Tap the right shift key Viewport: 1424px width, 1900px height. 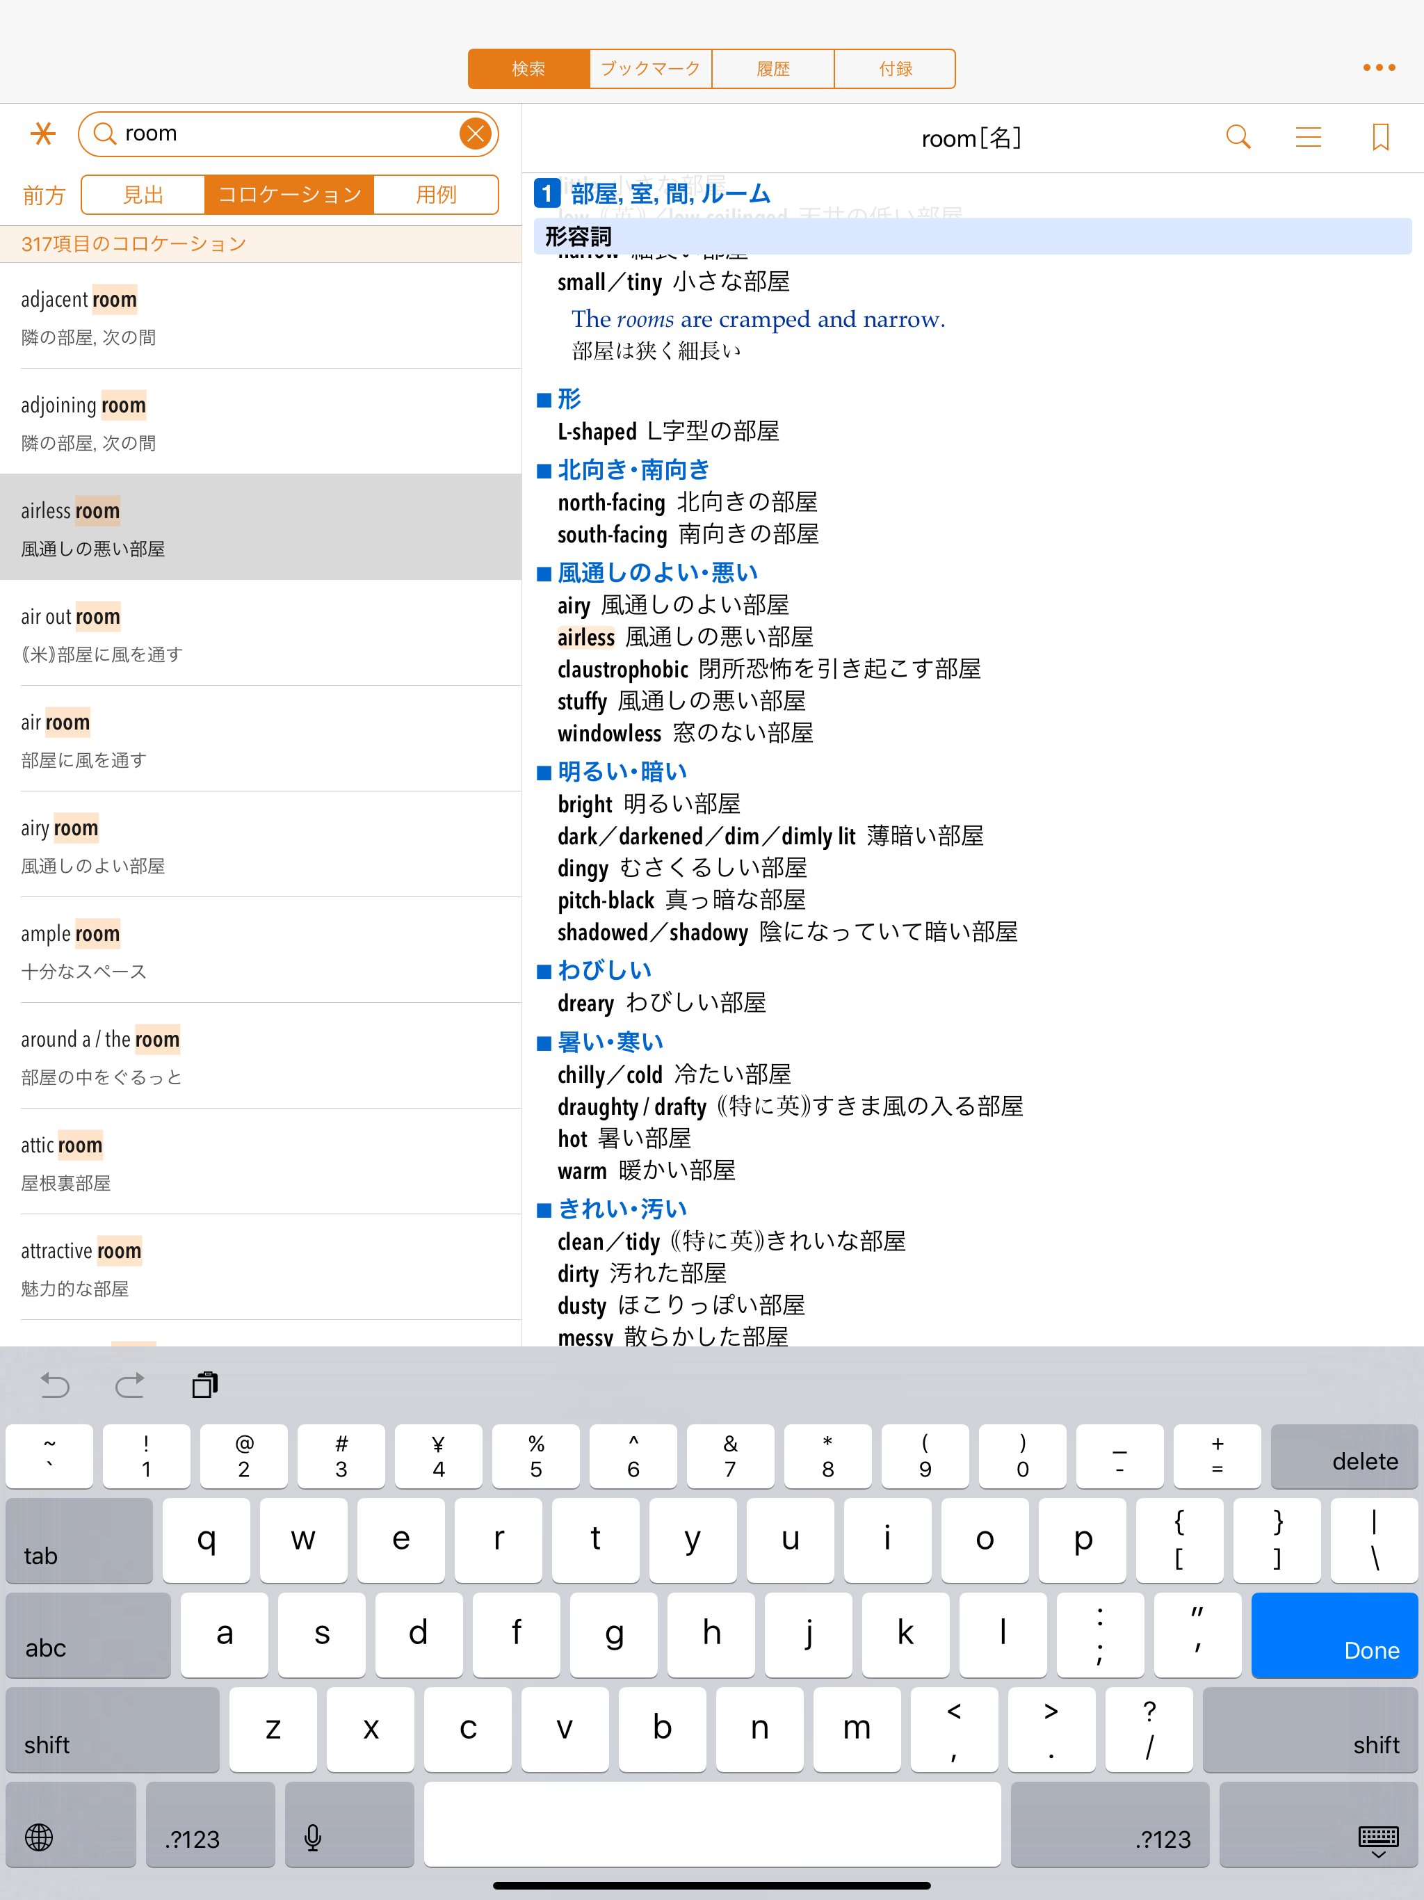pos(1310,1729)
